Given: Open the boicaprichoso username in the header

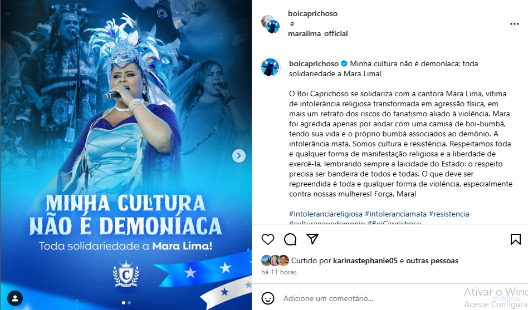Looking at the screenshot, I should pos(312,13).
